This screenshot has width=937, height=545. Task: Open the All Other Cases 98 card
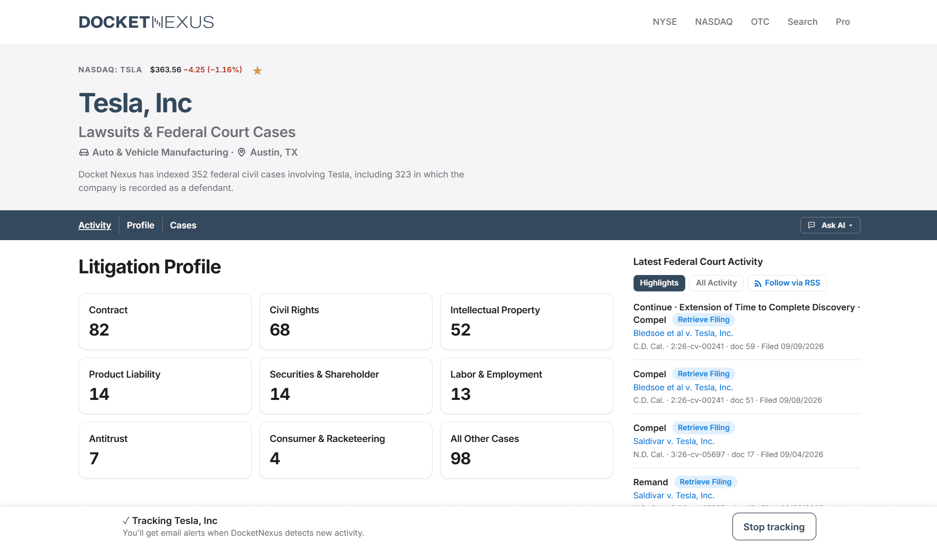point(527,450)
